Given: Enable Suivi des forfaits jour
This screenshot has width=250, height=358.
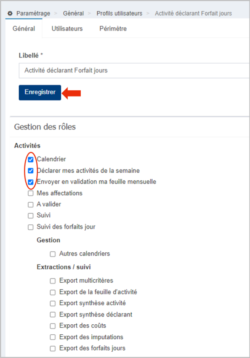Looking at the screenshot, I should 30,227.
